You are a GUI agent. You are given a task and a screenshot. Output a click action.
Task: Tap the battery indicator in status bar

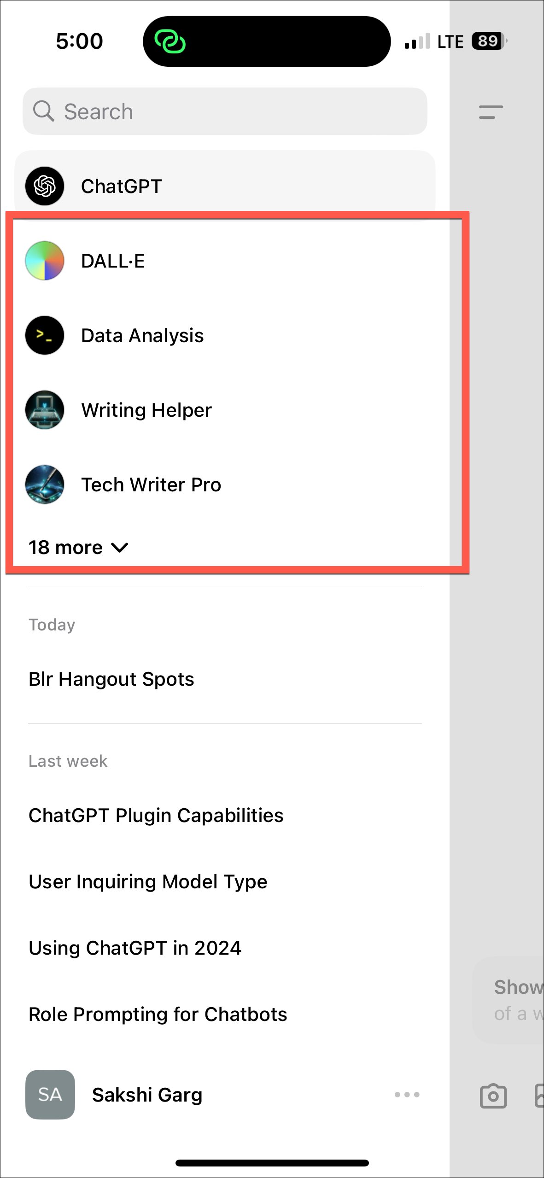(x=488, y=41)
